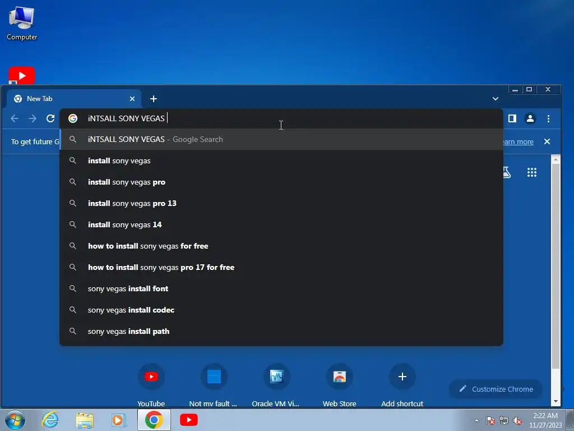Pick suggestion 'sony vegas install font'

[x=281, y=288]
